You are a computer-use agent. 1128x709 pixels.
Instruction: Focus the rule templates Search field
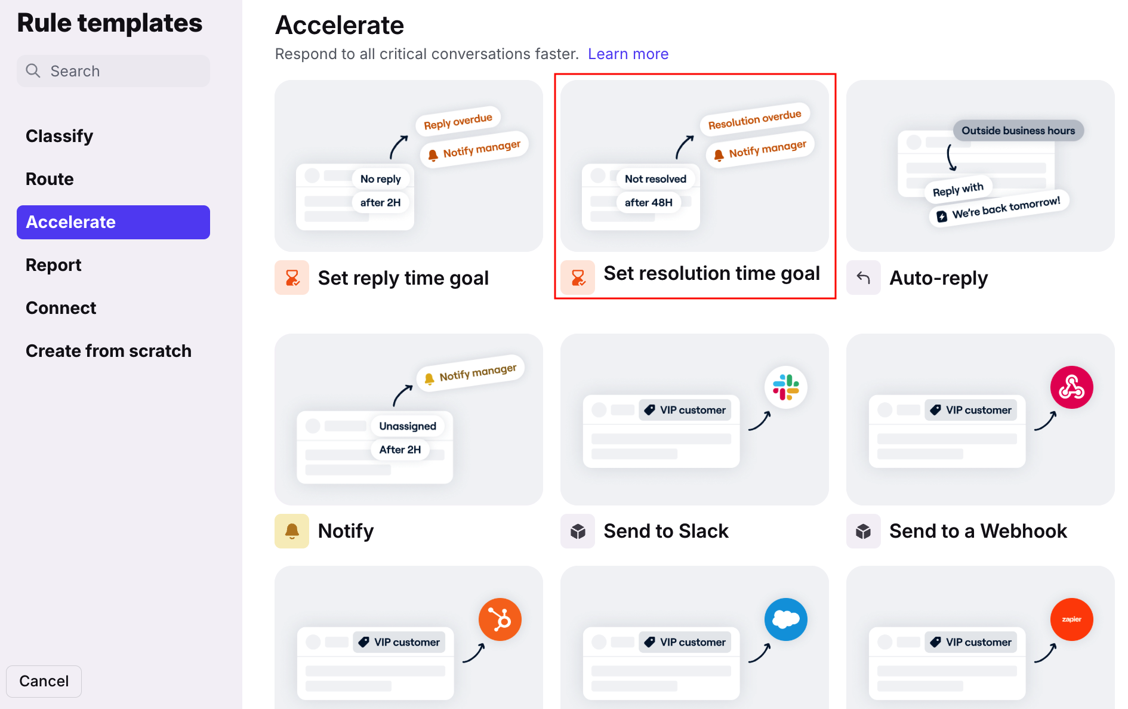click(113, 71)
